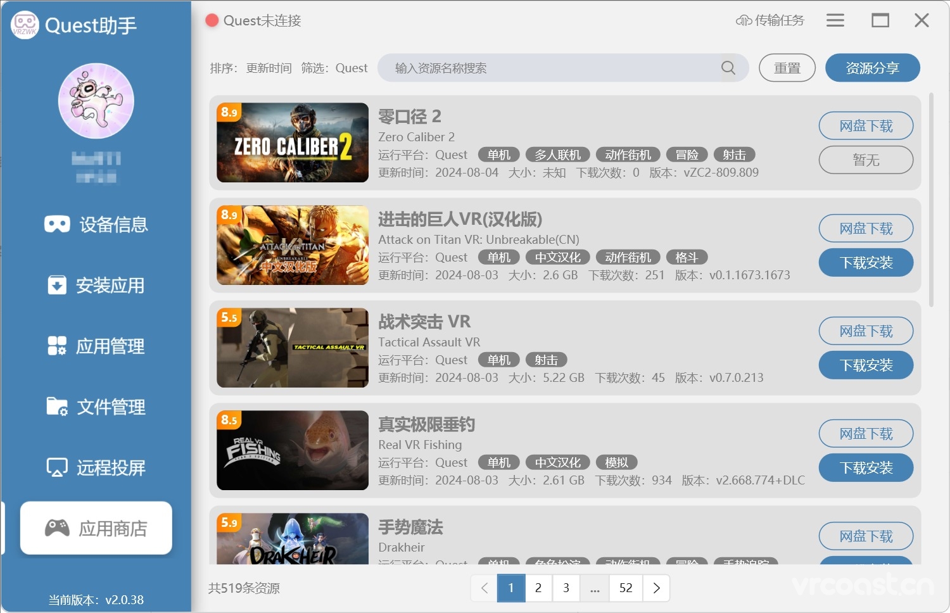The width and height of the screenshot is (950, 613).
Task: Open the Drakheir thumbnail
Action: pos(293,538)
